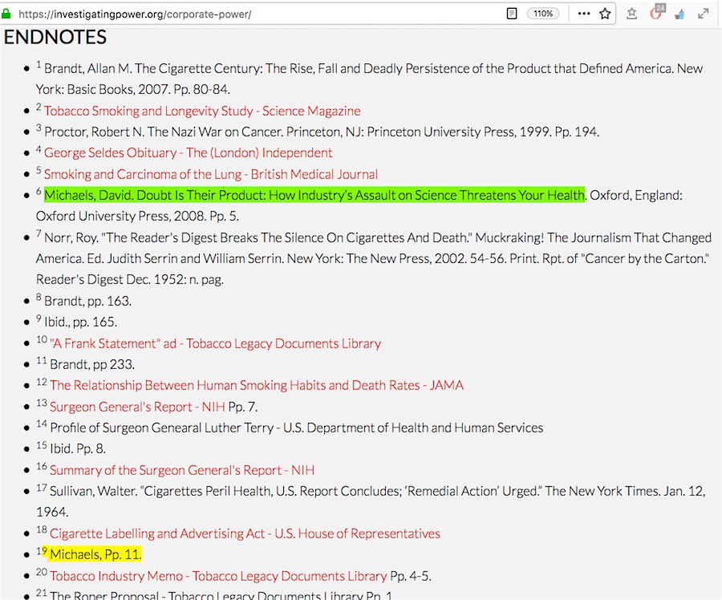722x600 pixels.
Task: Click the green-highlighted Michaels, David book link
Action: [314, 195]
